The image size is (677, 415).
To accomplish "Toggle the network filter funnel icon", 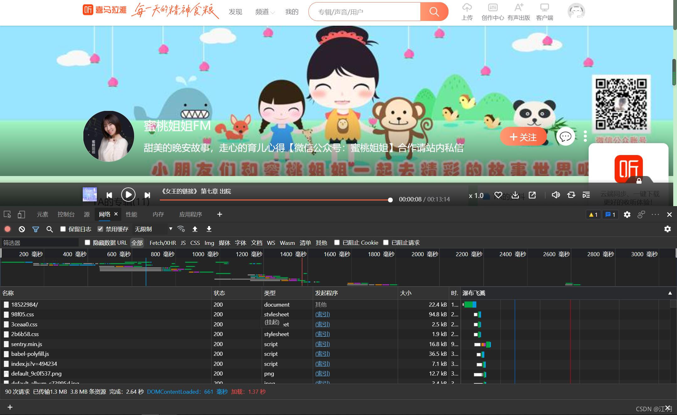I will [35, 229].
